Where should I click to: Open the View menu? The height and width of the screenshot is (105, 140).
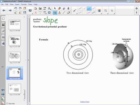pos(12,4)
